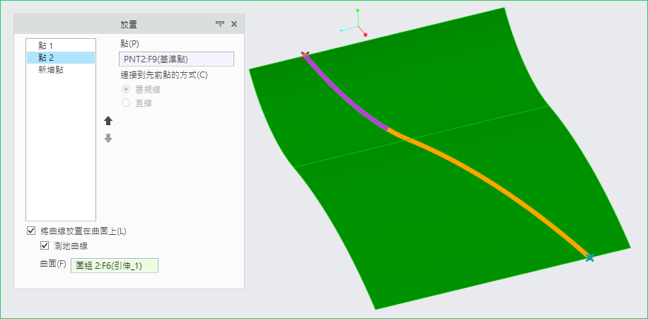Choose the 直線 connection option
This screenshot has width=648, height=319.
(126, 103)
